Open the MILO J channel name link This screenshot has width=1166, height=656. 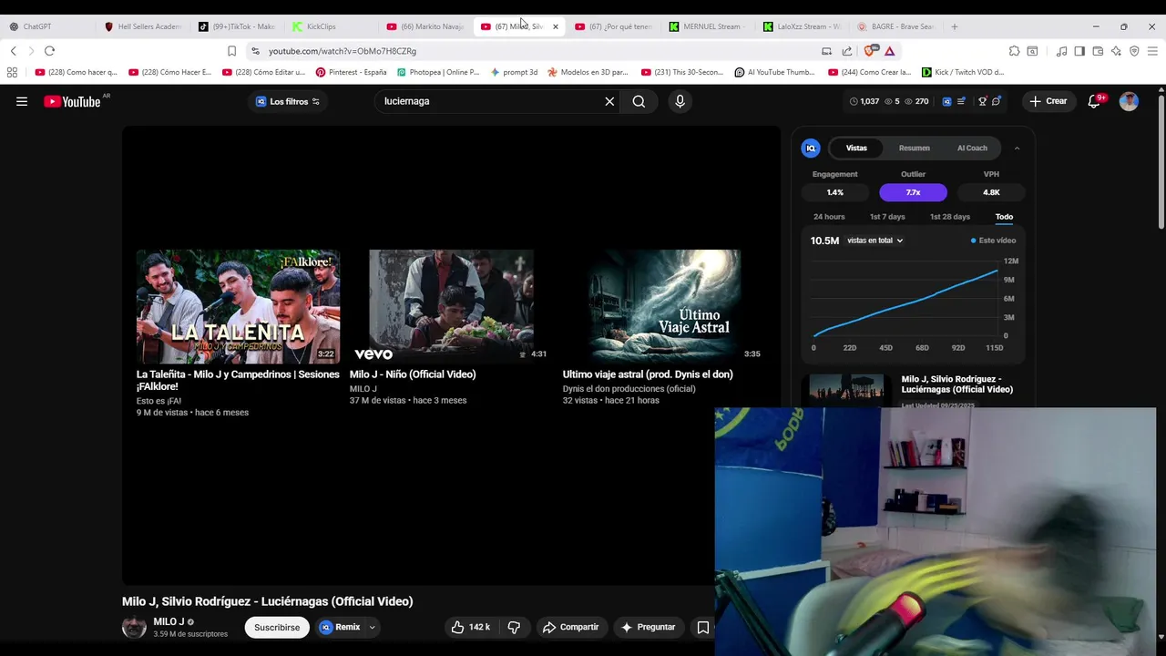169,621
